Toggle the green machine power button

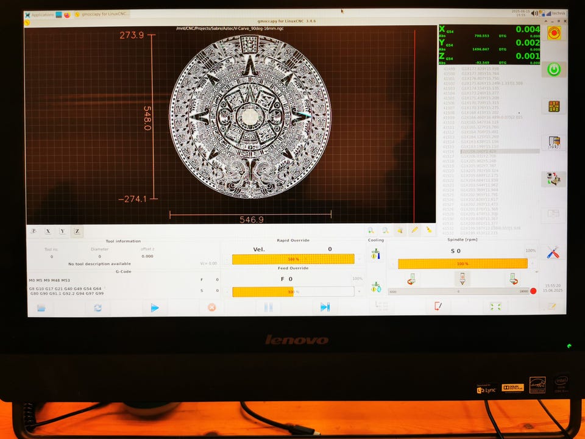click(x=554, y=70)
